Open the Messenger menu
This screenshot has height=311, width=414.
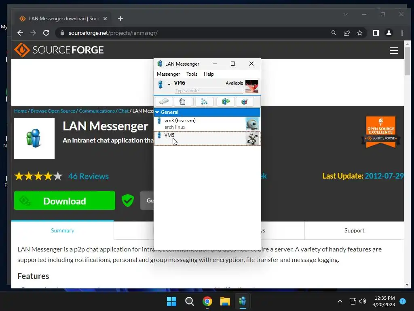coord(169,74)
